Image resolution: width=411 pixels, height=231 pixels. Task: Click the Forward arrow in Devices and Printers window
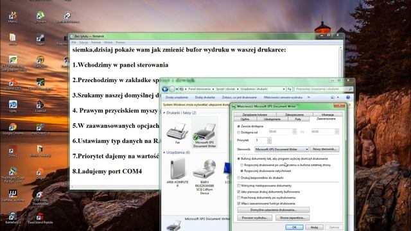(x=172, y=89)
